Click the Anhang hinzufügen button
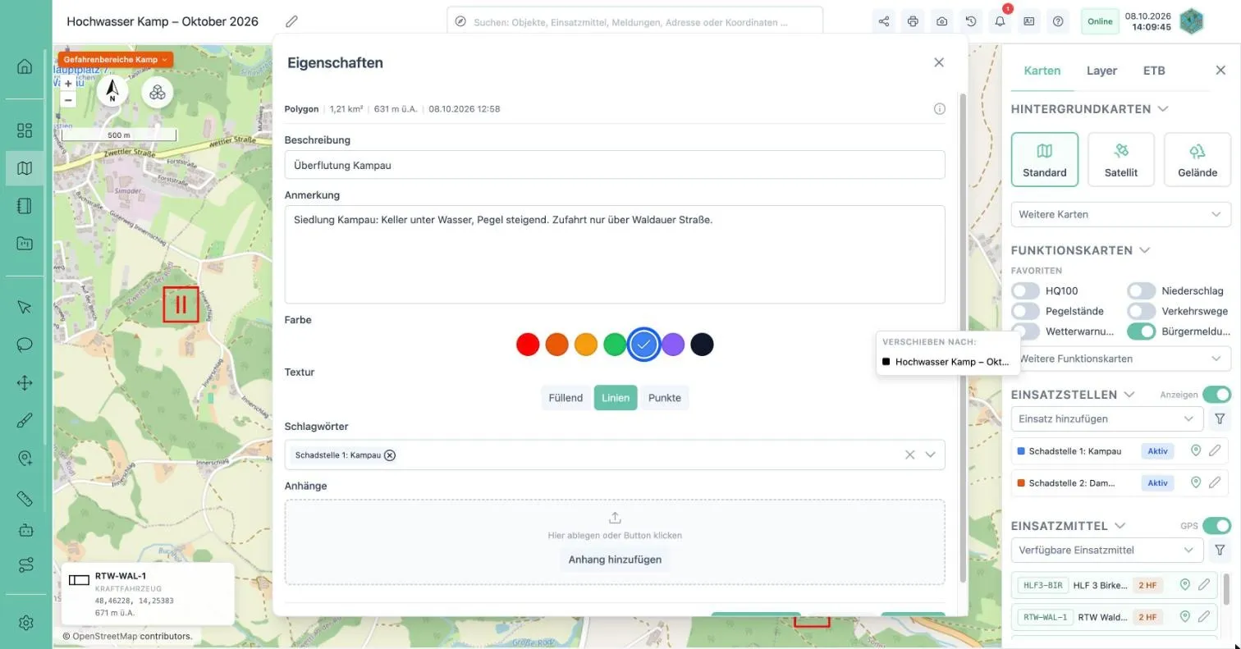Screen dimensions: 1241x649 coord(615,560)
